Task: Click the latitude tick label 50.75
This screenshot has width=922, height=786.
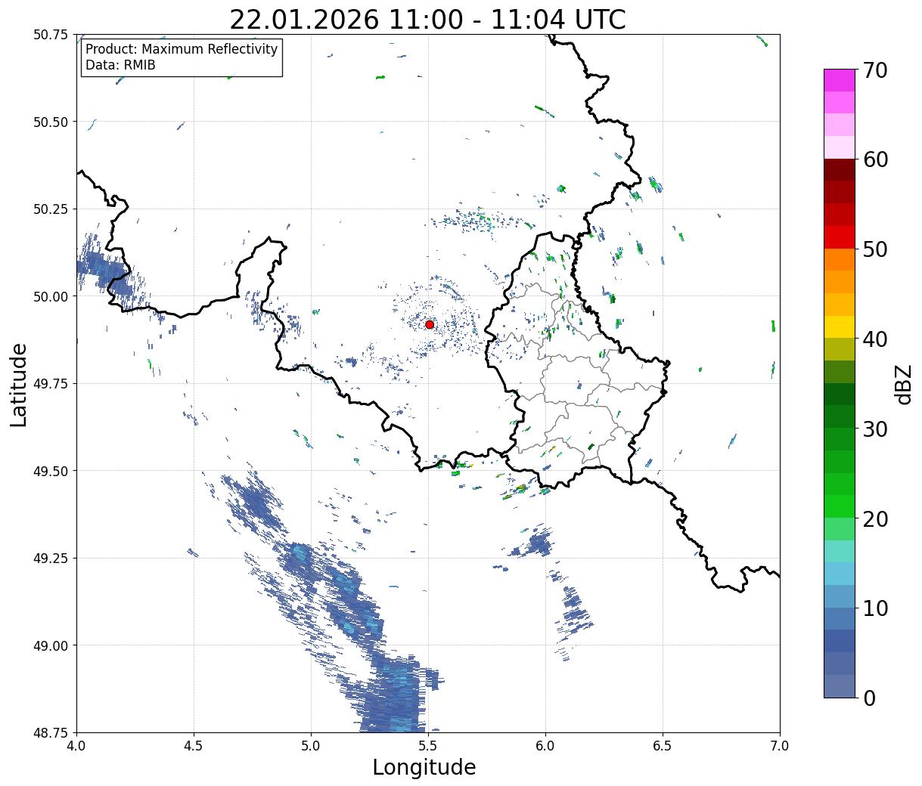Action: pos(51,35)
